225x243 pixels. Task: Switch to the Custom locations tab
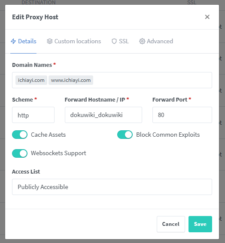(74, 41)
